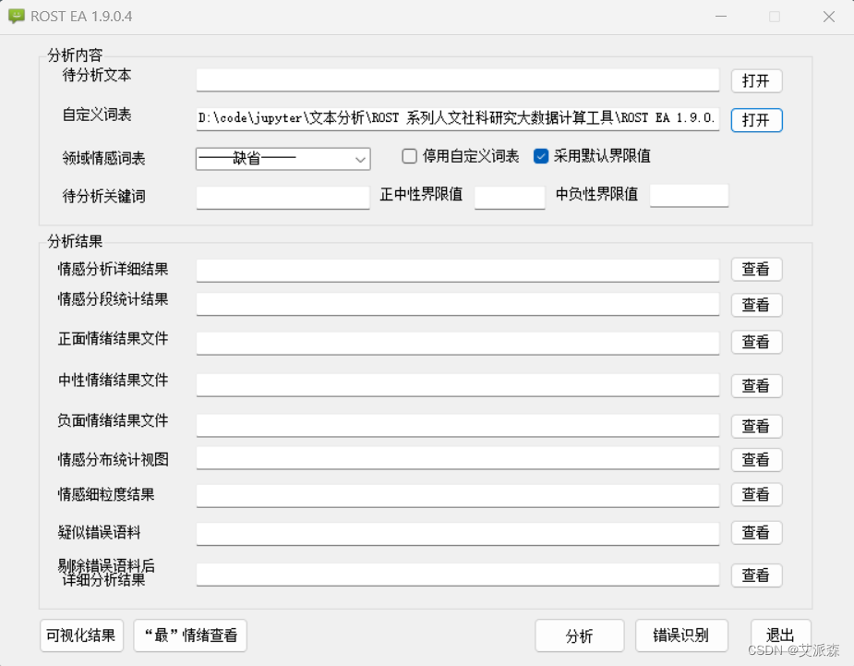Viewport: 854px width, 666px height.
Task: Run 错误识别 button
Action: [681, 636]
